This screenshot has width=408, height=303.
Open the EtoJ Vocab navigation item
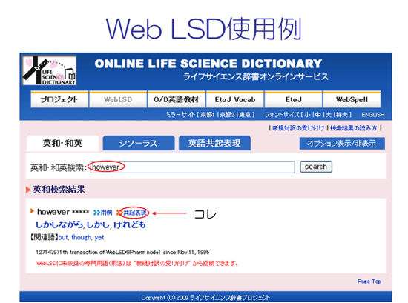point(235,99)
